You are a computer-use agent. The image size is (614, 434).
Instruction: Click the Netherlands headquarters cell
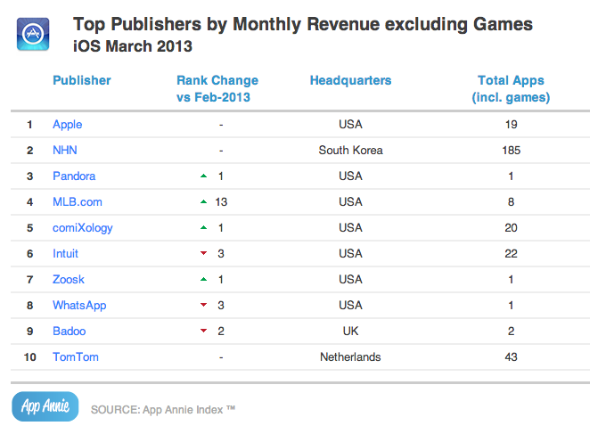(350, 356)
